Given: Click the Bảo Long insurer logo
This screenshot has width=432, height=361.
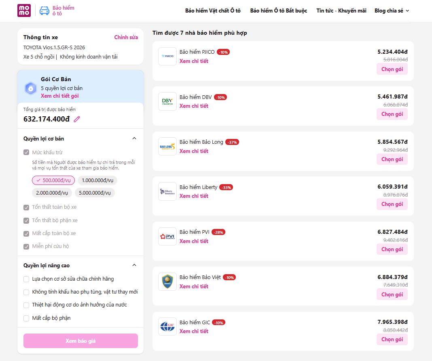Looking at the screenshot, I should pyautogui.click(x=167, y=146).
